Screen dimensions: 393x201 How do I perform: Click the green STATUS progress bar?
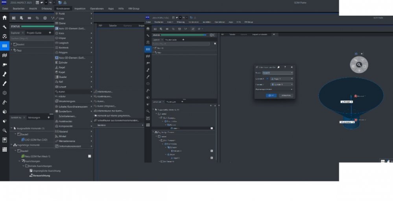tap(37, 26)
